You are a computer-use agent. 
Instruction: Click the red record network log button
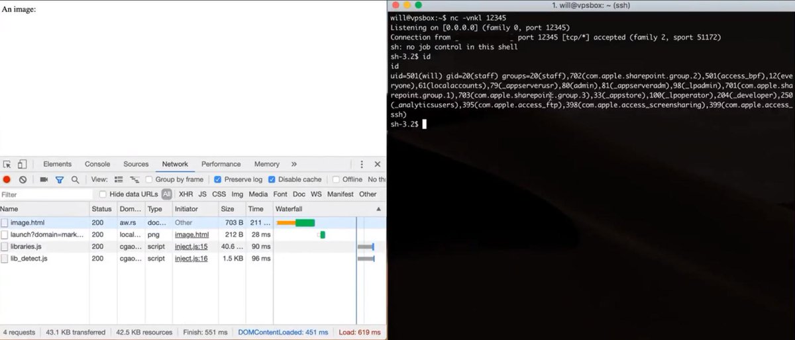[x=7, y=179]
